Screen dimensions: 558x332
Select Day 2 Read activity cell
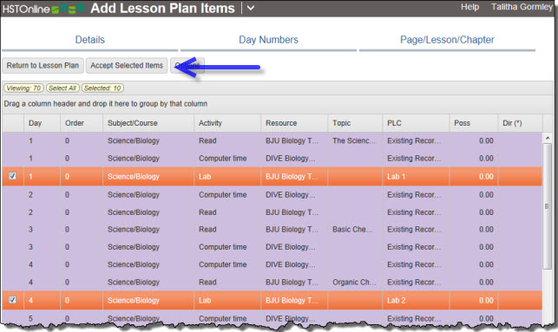click(227, 212)
